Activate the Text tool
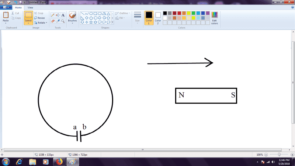This screenshot has width=295, height=166. [63, 15]
